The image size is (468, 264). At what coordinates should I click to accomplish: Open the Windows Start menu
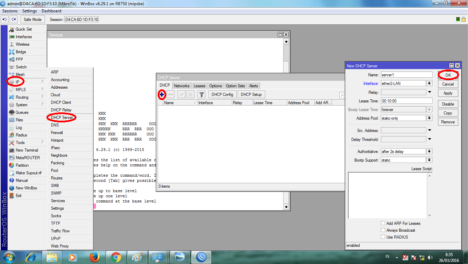[x=9, y=257]
